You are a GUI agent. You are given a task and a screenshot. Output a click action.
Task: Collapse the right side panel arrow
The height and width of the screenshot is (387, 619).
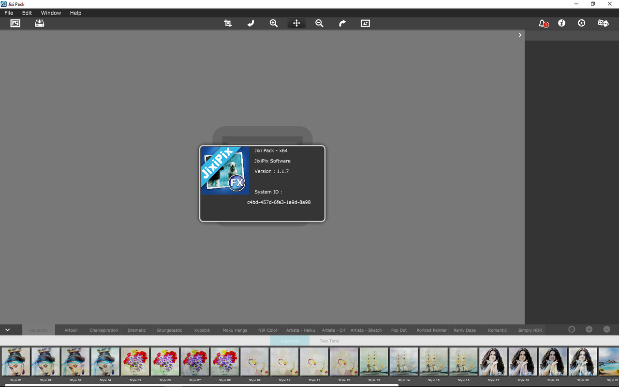(520, 35)
